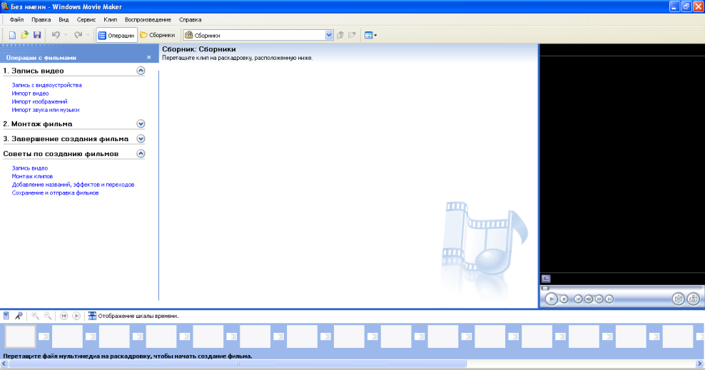
Task: Undo the last action with the toolbar arrow
Action: click(x=56, y=35)
